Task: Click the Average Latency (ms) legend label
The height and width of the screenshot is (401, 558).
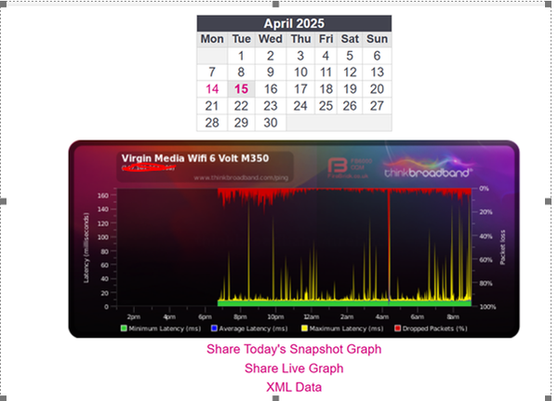Action: point(253,328)
